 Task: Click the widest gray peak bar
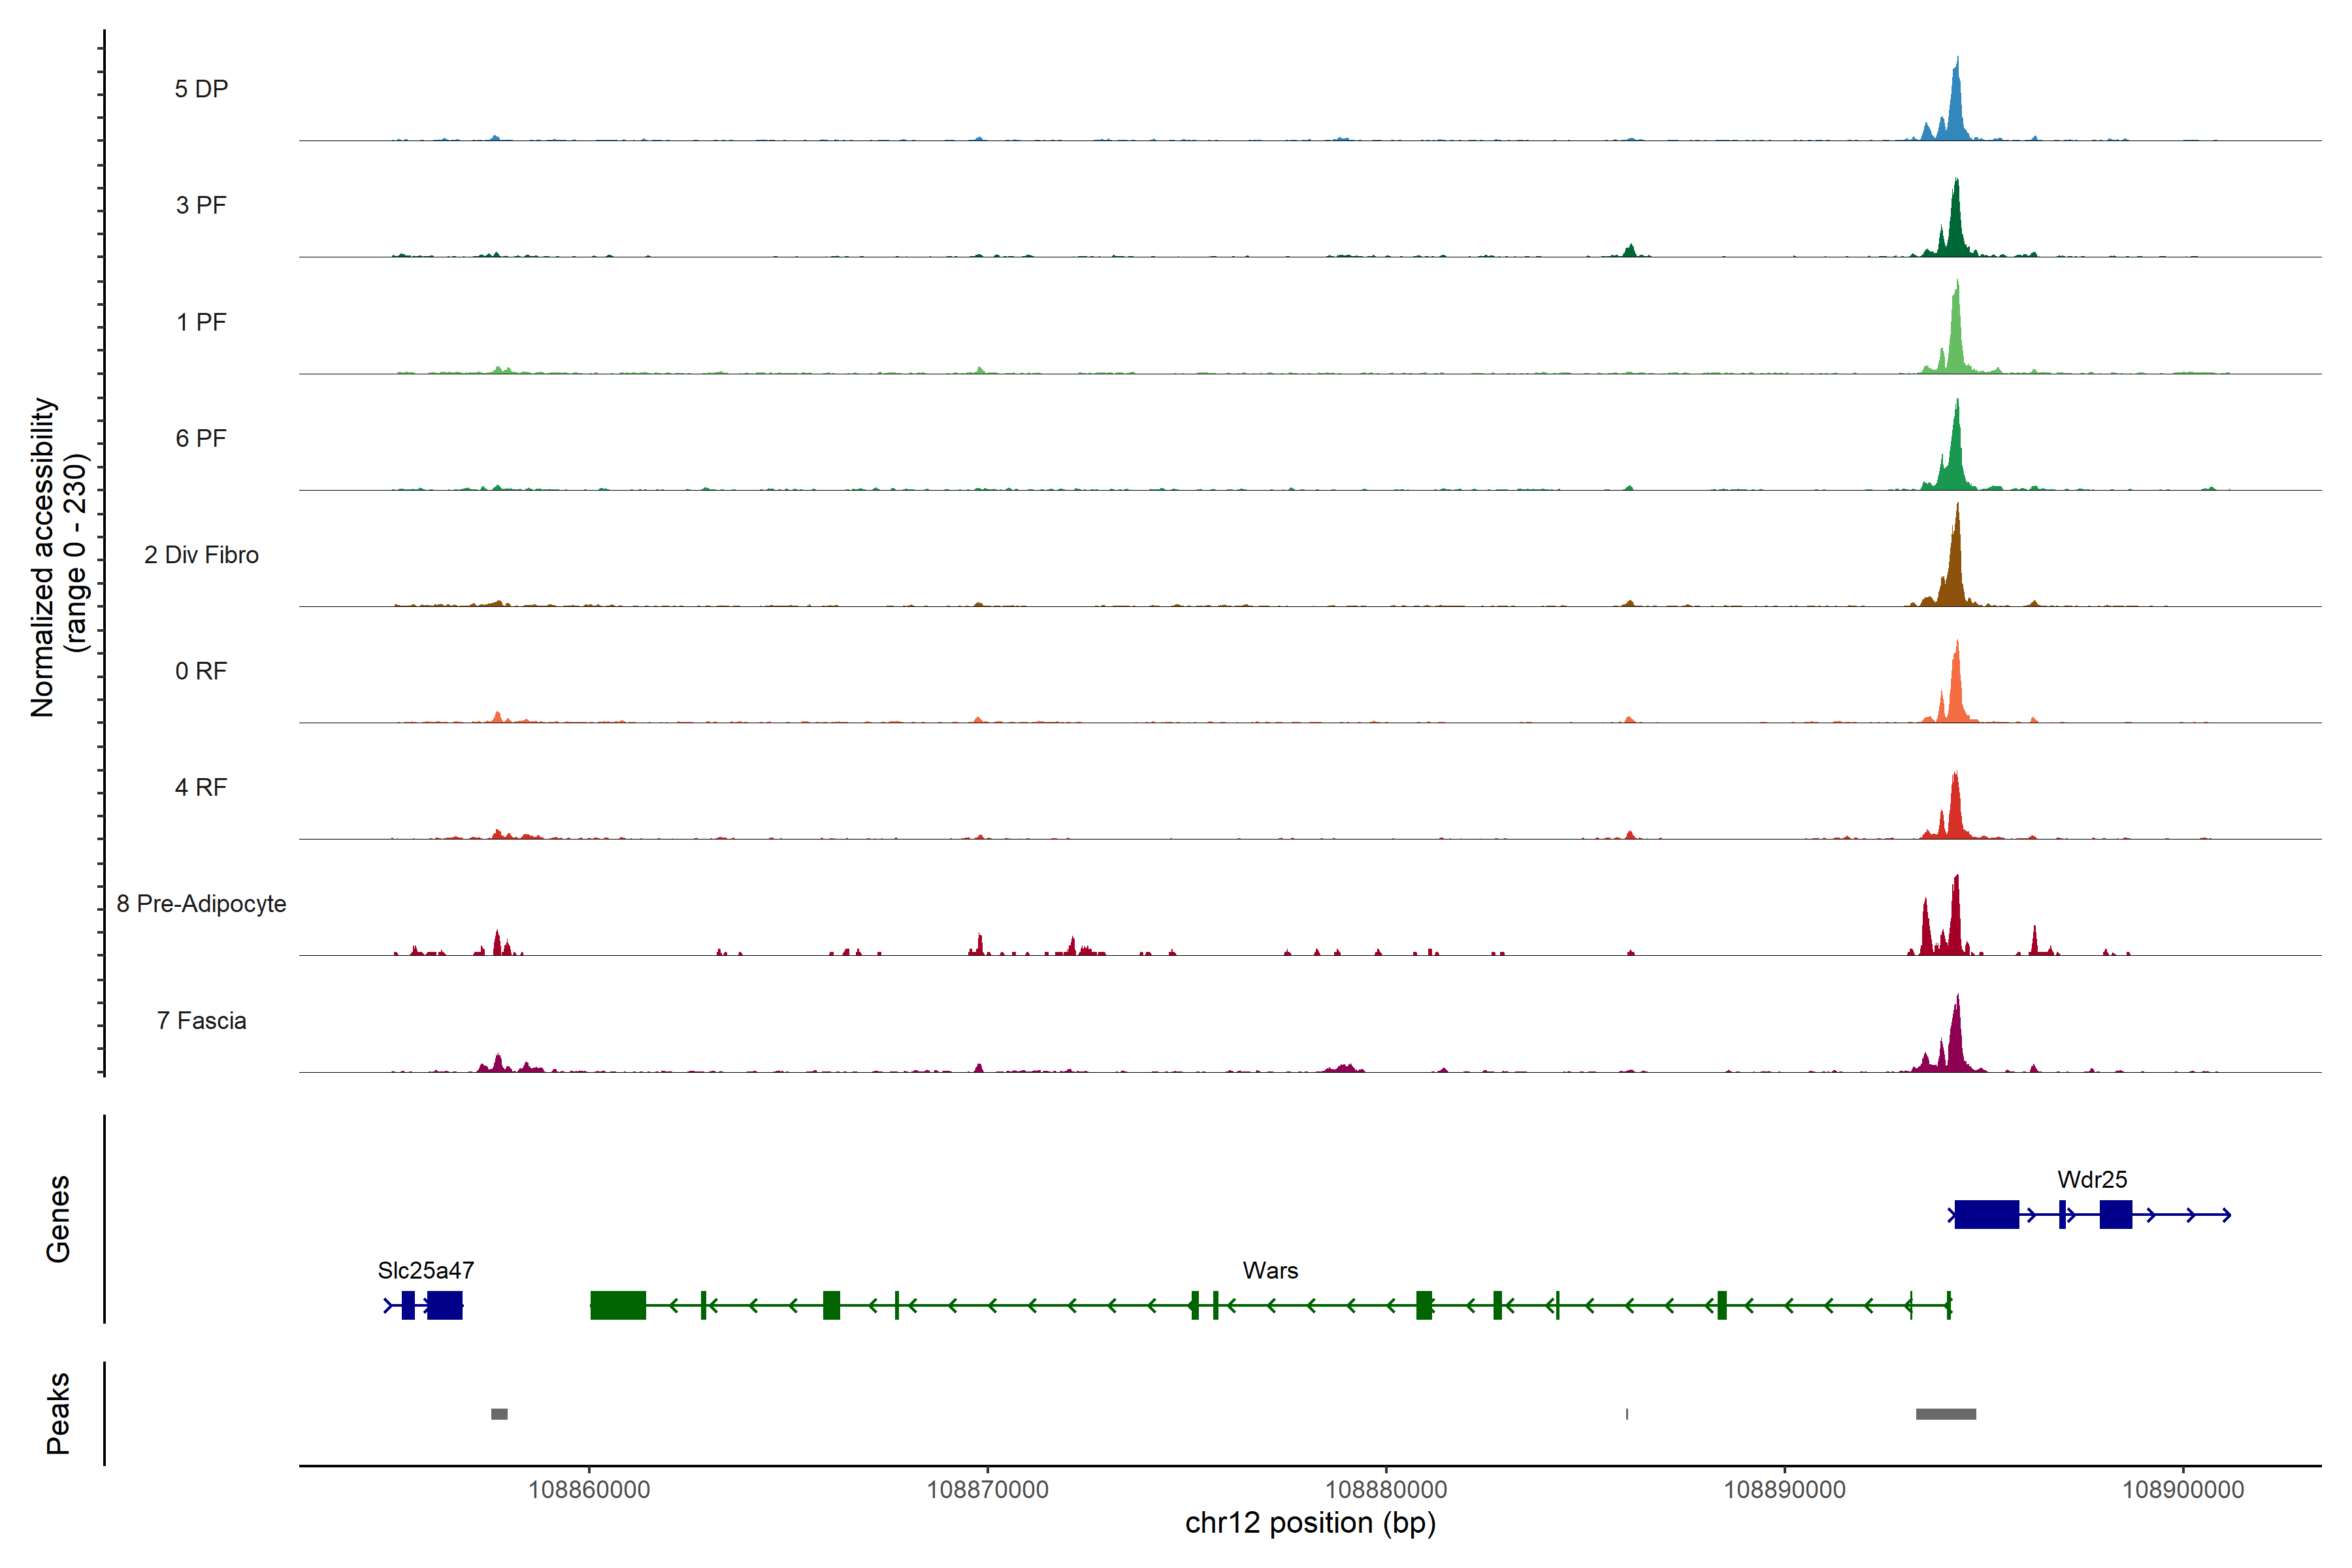[1945, 1413]
